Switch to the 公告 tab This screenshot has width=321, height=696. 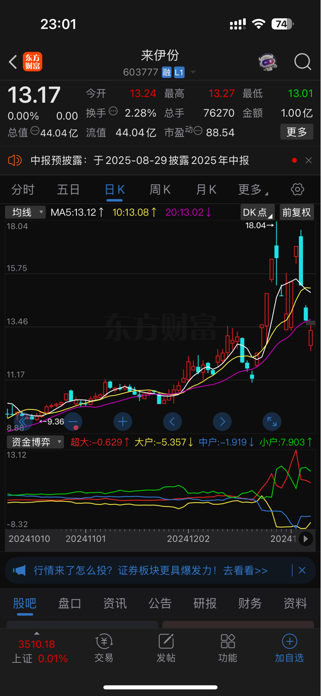[x=160, y=603]
